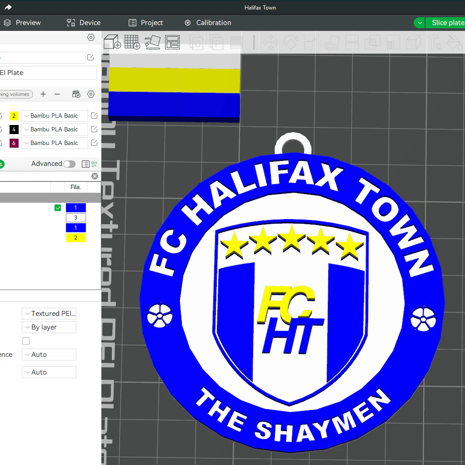Switch to the Device tab
Screen dimensions: 465x465
click(x=84, y=23)
